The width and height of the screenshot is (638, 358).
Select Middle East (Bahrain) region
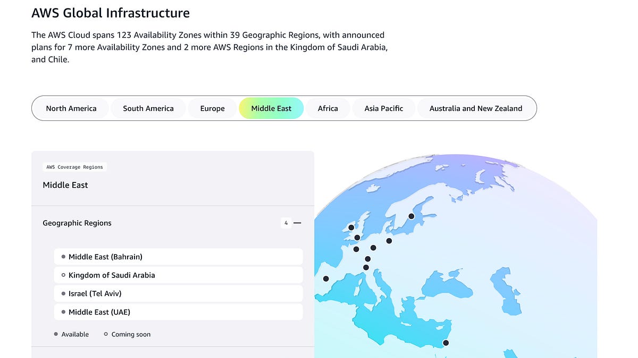[x=179, y=257]
